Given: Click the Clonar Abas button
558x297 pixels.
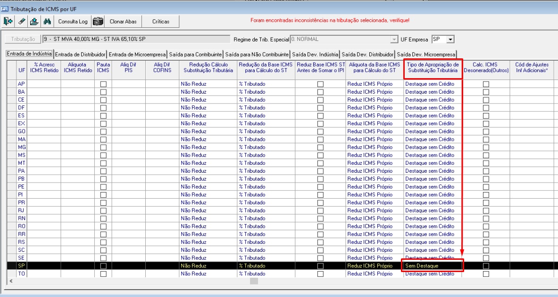Looking at the screenshot, I should [x=123, y=21].
